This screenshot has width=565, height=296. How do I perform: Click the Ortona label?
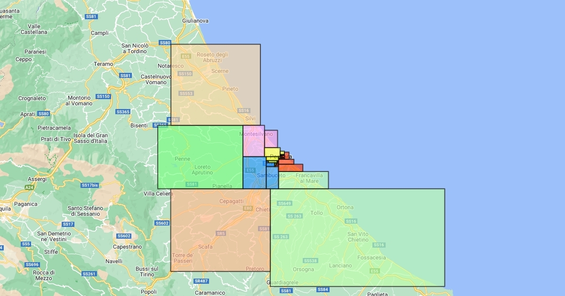pos(345,207)
